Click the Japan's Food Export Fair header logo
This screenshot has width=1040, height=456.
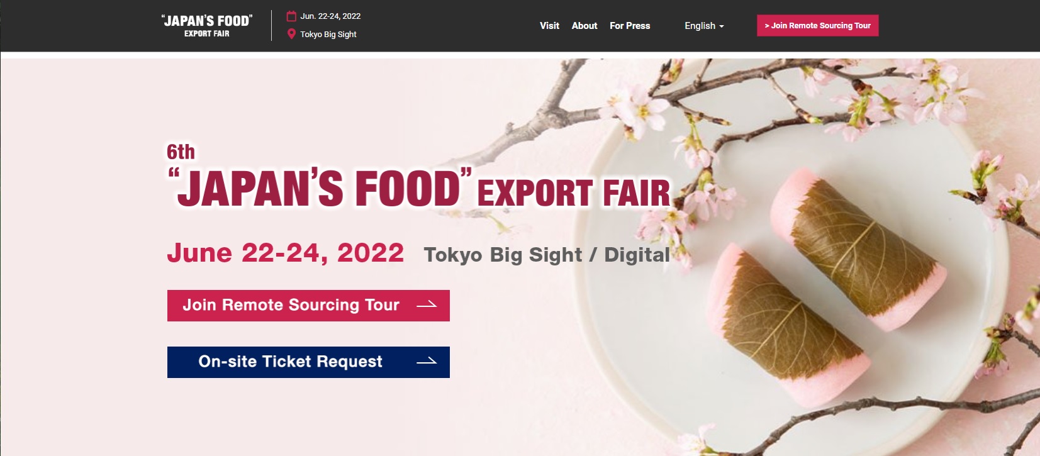(x=207, y=26)
